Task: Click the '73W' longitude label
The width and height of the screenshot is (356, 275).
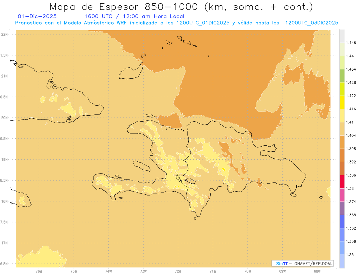Action: coord(143,271)
